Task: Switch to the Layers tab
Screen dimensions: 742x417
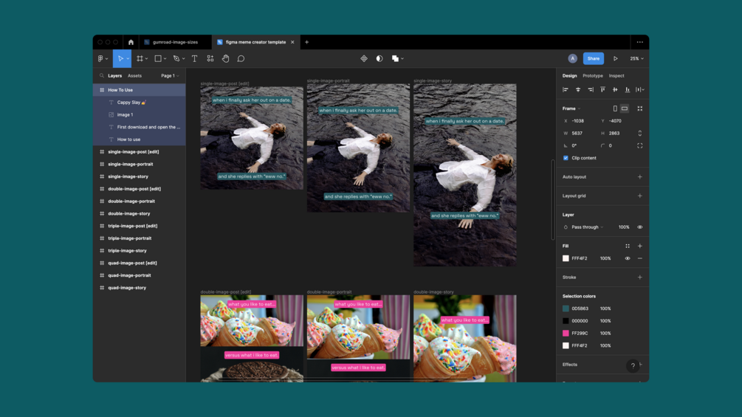Action: tap(114, 75)
